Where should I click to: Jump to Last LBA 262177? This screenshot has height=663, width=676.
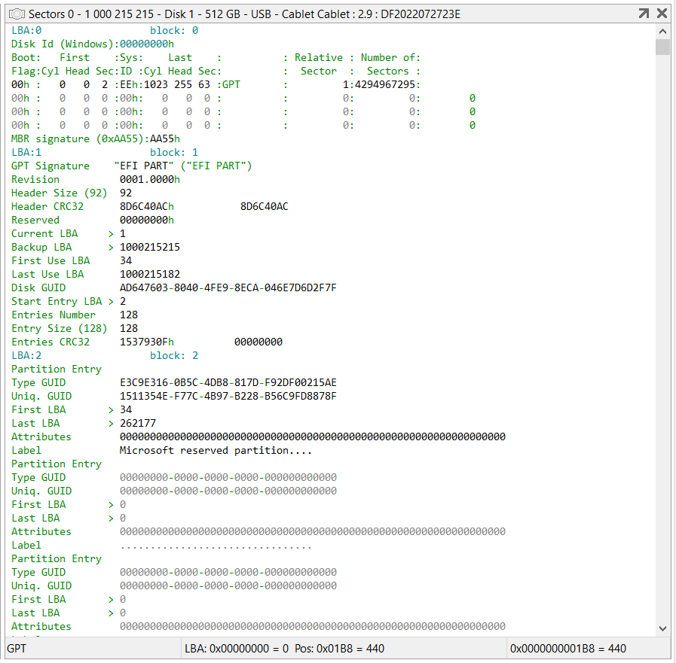click(x=111, y=424)
